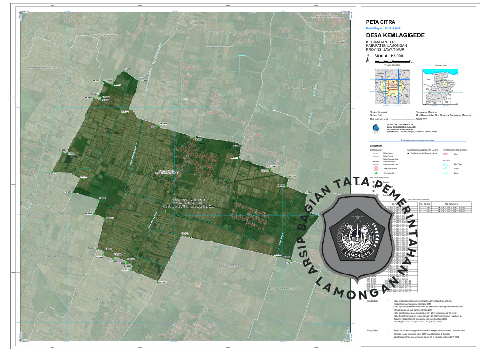This screenshot has height=354, width=494.
Task: Click the Sungai river legend symbol
Action: (x=446, y=168)
